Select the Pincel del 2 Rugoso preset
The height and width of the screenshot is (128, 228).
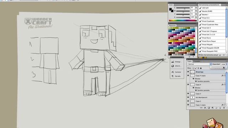[212, 31]
